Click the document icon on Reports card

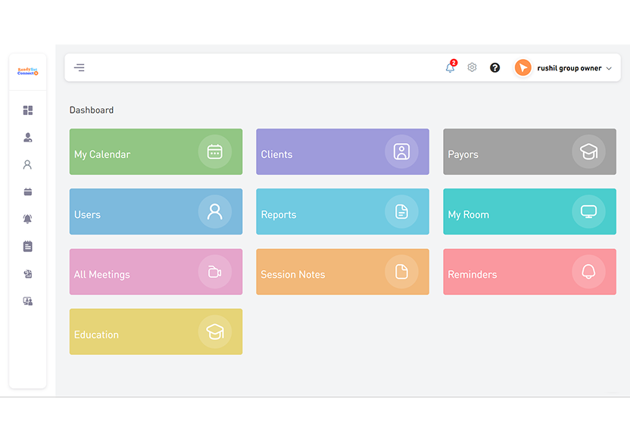coord(401,212)
